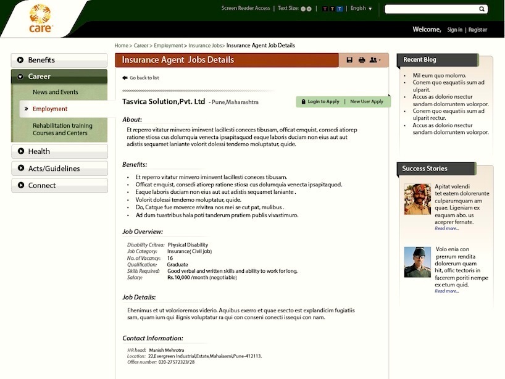Click the save icon in job details header

point(349,60)
